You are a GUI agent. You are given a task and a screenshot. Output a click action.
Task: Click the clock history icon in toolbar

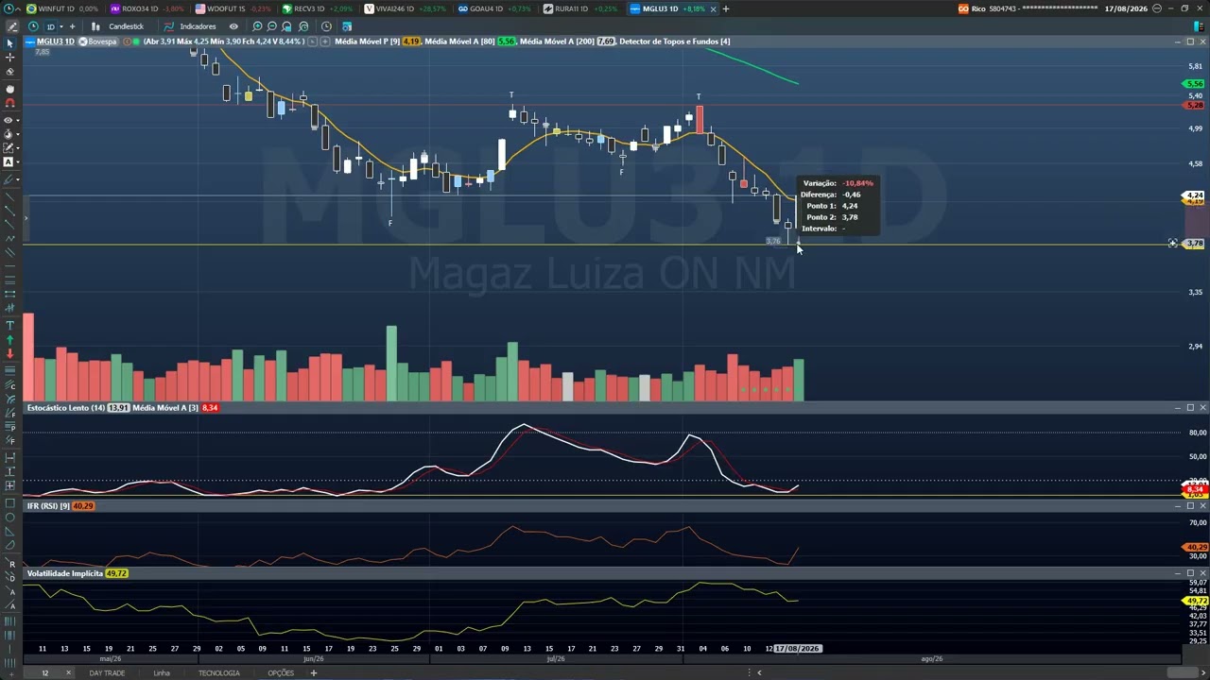326,26
